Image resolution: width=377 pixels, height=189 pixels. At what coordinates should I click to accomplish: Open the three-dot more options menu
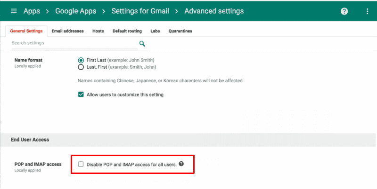[367, 11]
